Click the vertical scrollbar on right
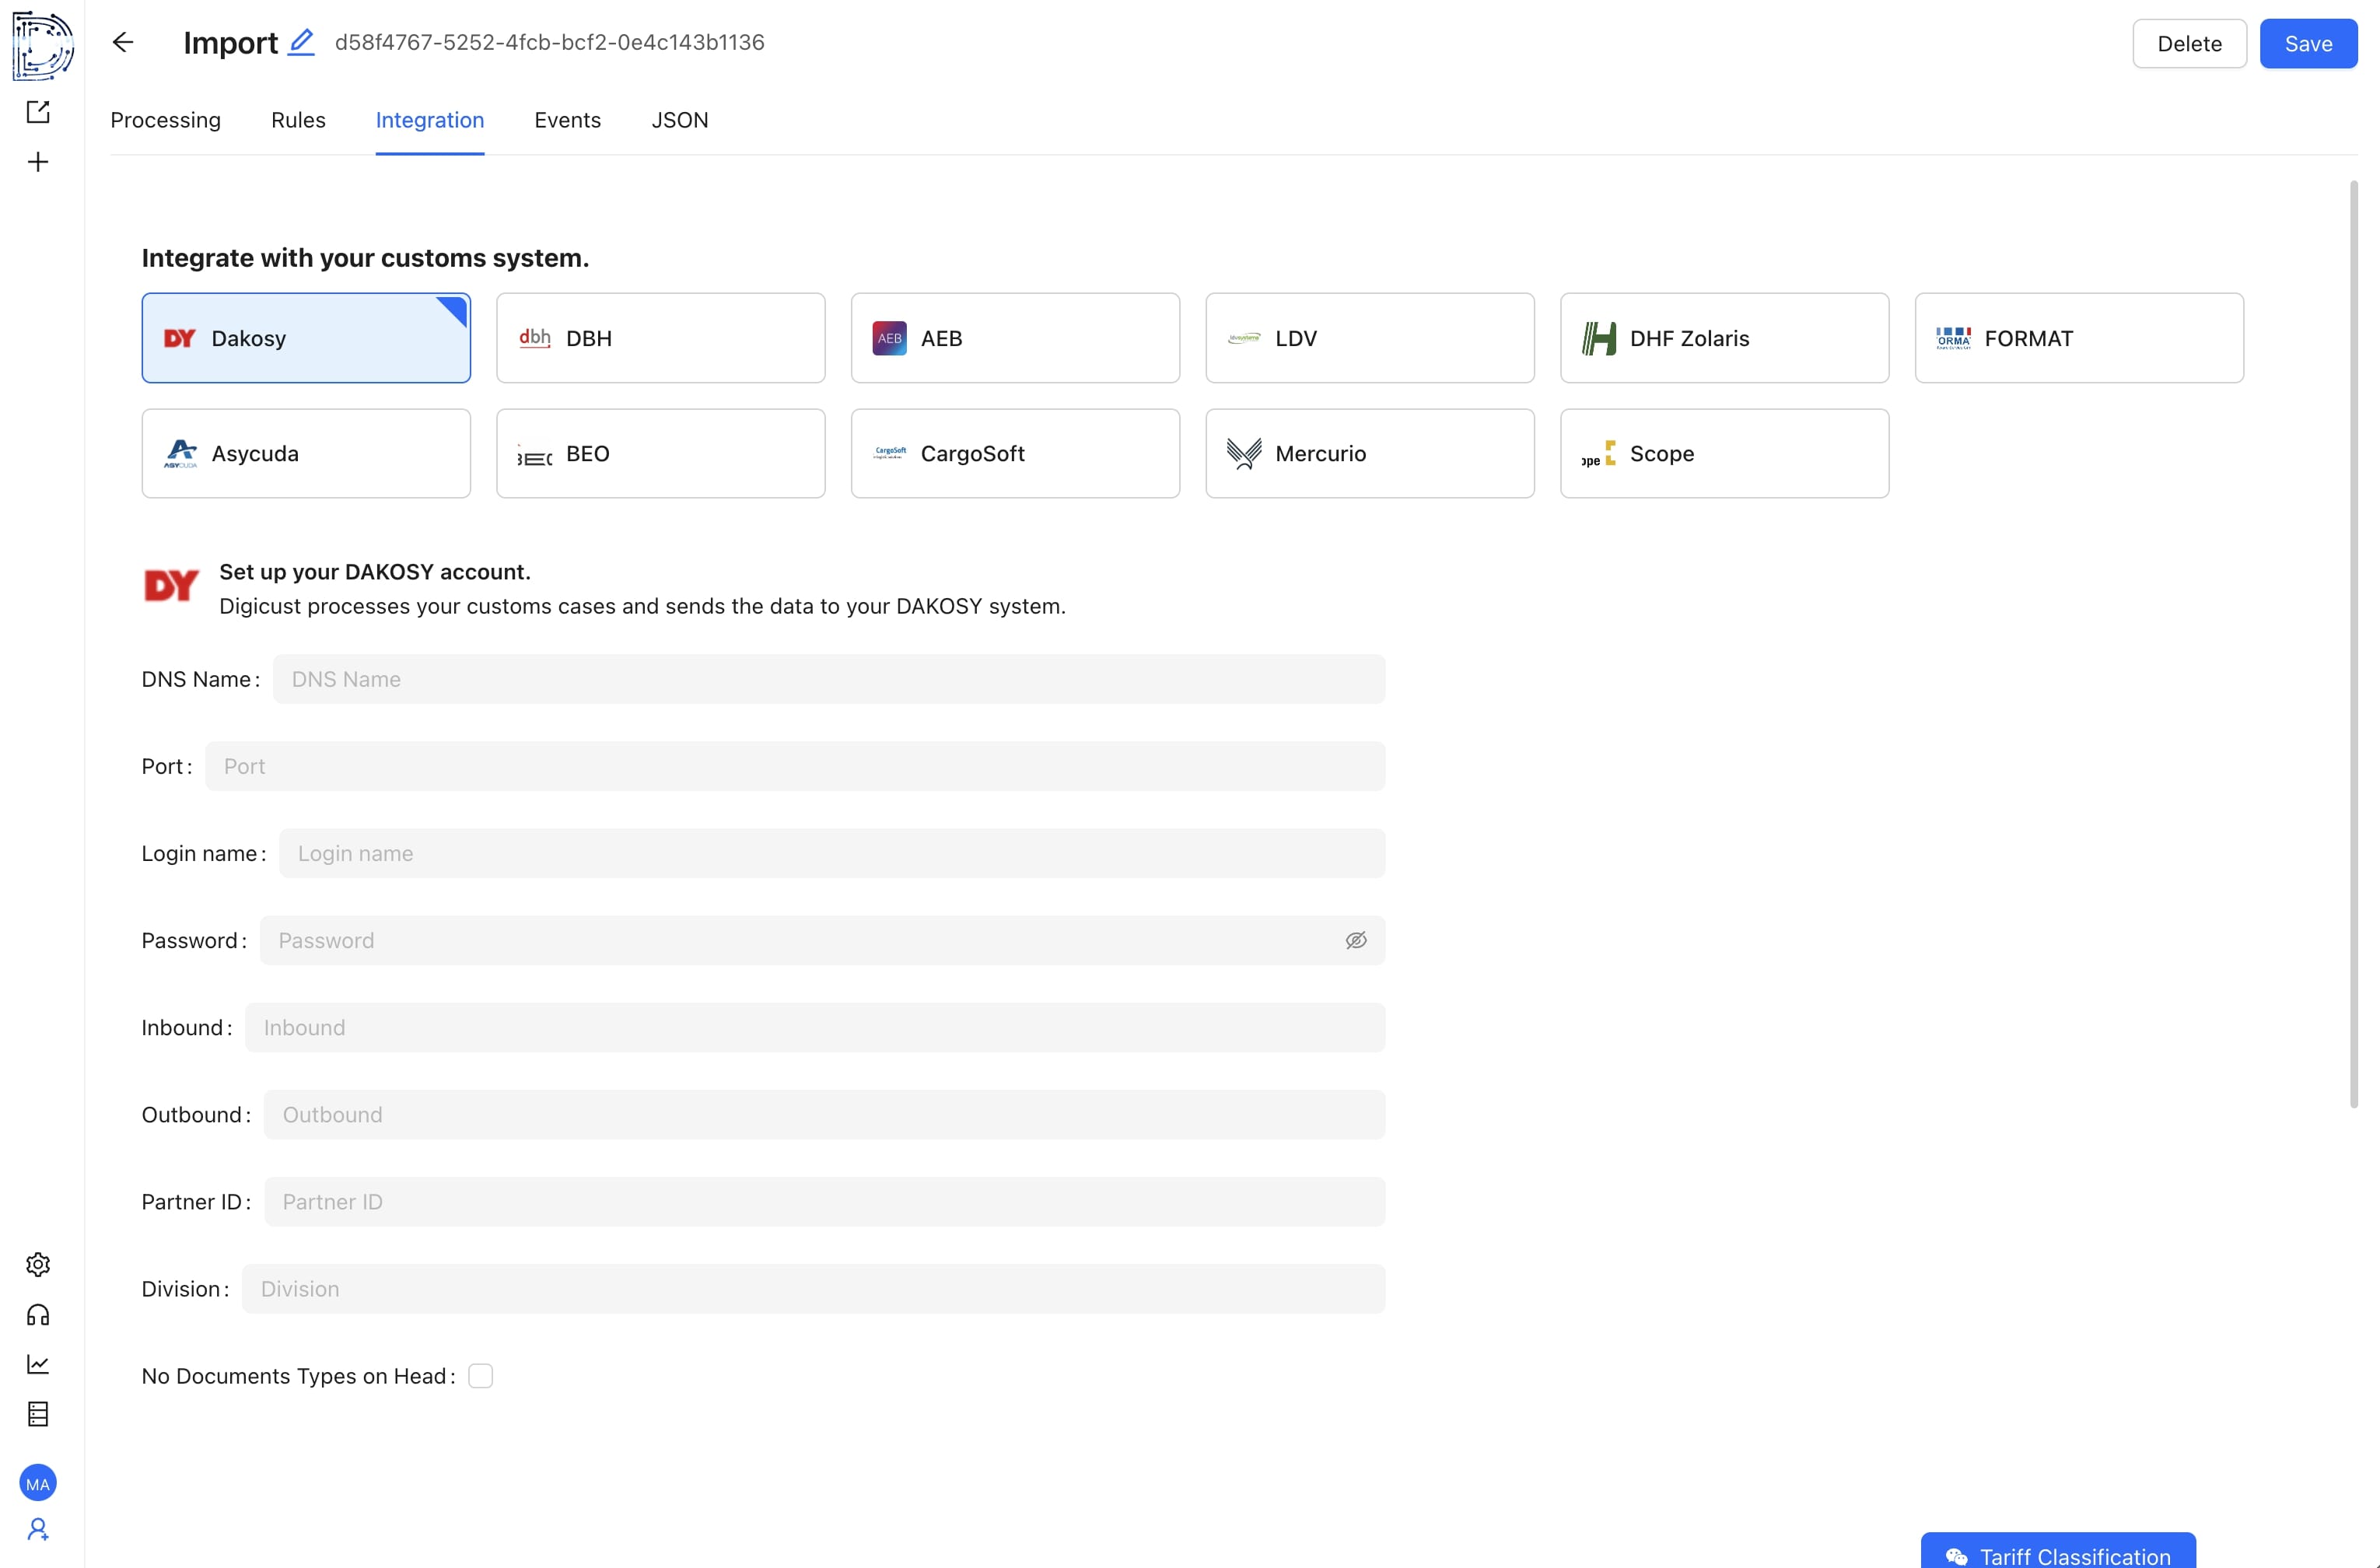 click(2353, 643)
